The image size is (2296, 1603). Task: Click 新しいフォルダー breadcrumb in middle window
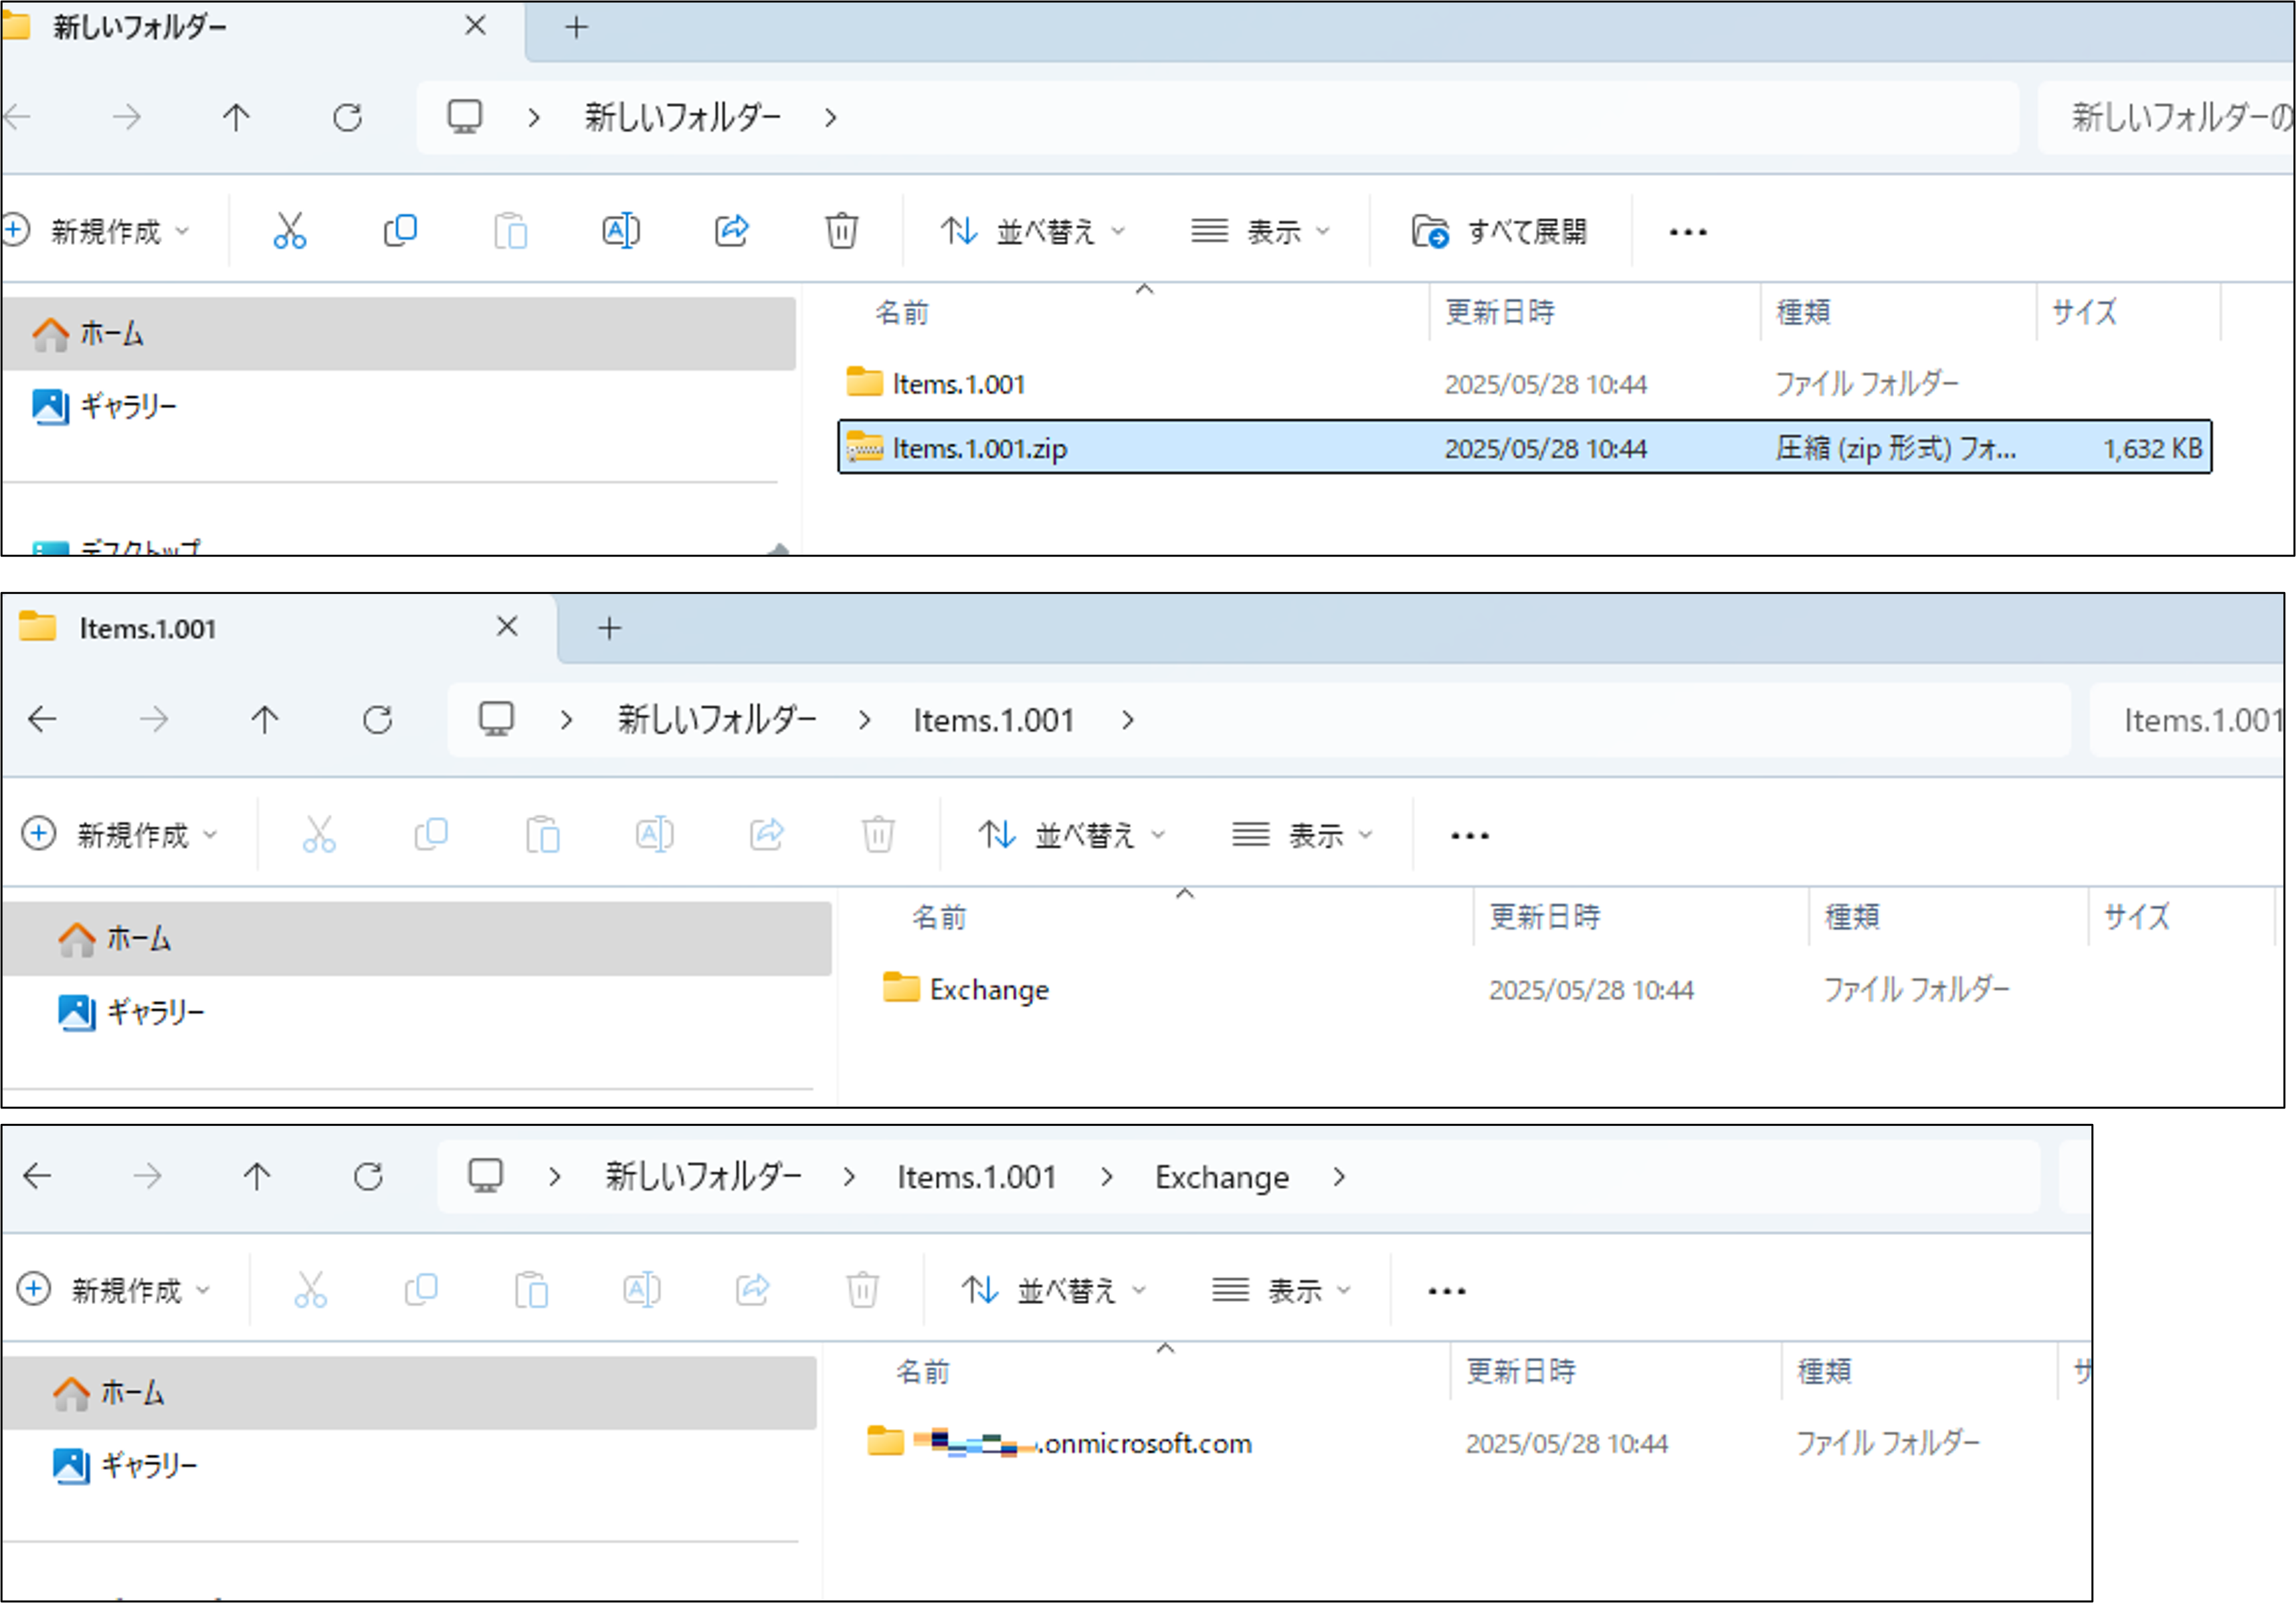717,720
